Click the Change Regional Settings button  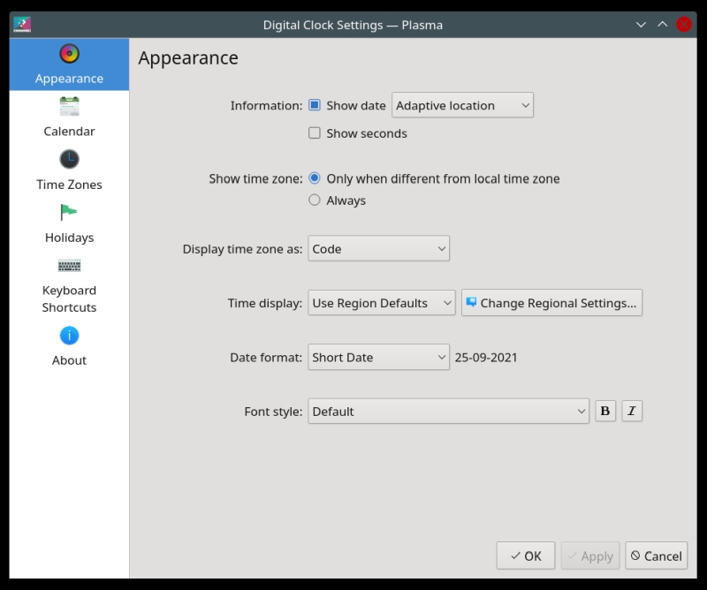point(551,303)
